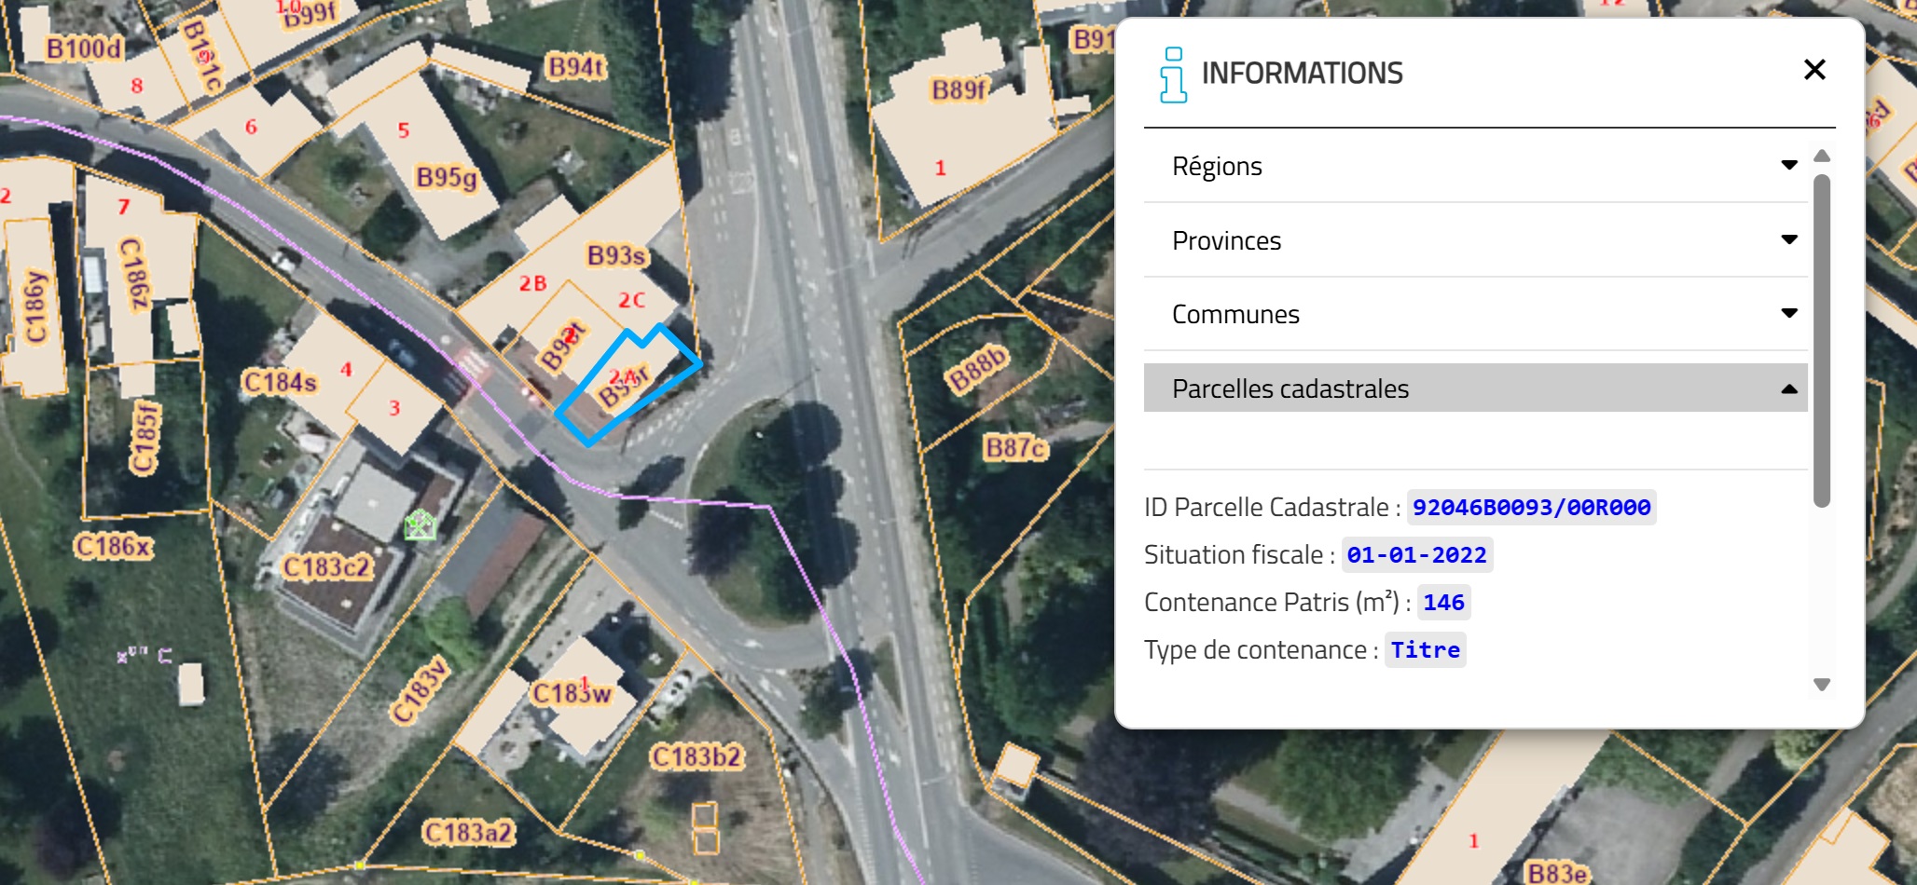Viewport: 1917px width, 885px height.
Task: Select the parcel ID value 92046B0093/00R000
Action: point(1531,508)
